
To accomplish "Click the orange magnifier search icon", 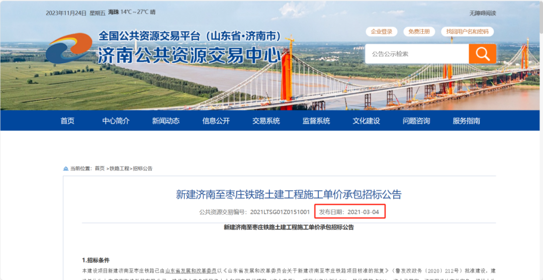I will pyautogui.click(x=482, y=54).
